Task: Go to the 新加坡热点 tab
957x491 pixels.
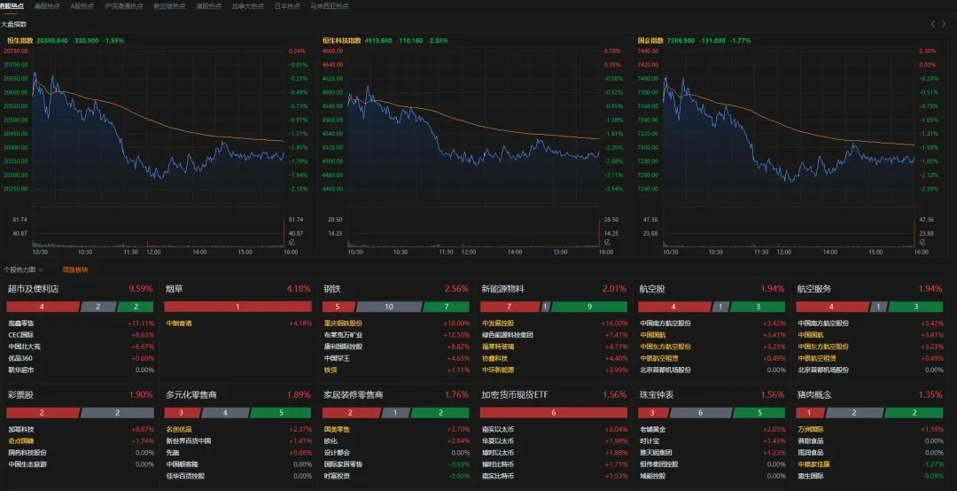Action: point(169,5)
